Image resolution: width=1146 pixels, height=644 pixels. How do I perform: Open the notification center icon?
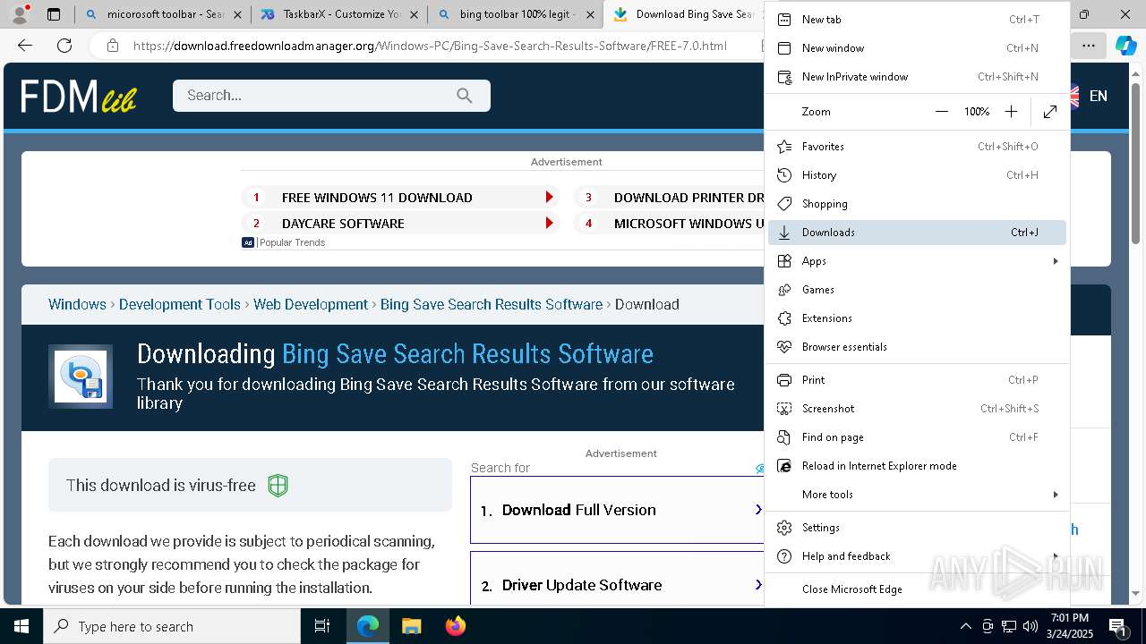[x=1118, y=626]
